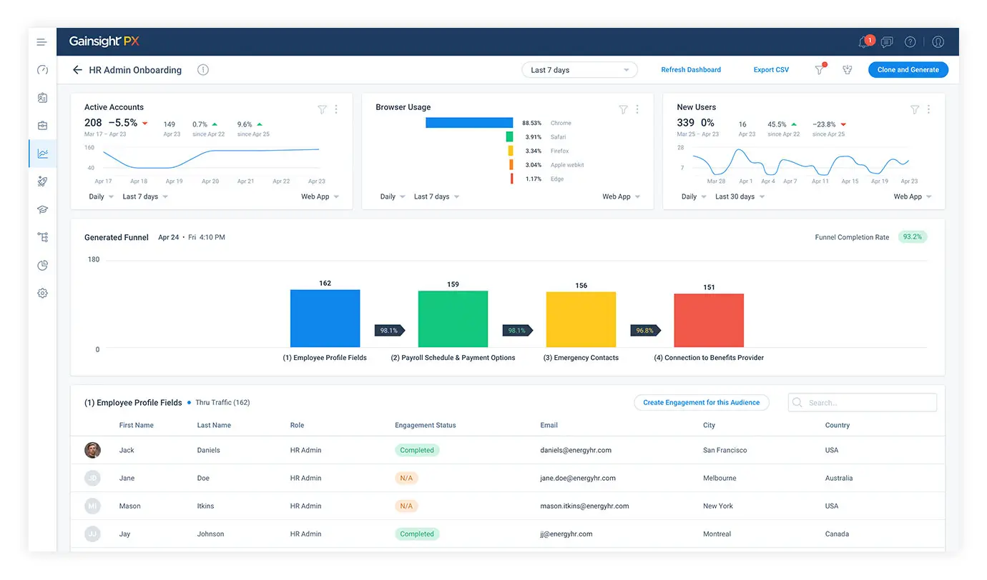Open the notifications bell in the header
Image resolution: width=987 pixels, height=580 pixels.
pyautogui.click(x=865, y=42)
